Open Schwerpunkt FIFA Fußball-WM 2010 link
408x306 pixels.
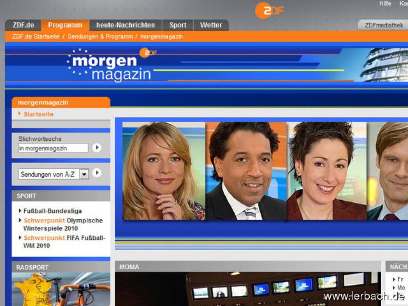coord(64,242)
